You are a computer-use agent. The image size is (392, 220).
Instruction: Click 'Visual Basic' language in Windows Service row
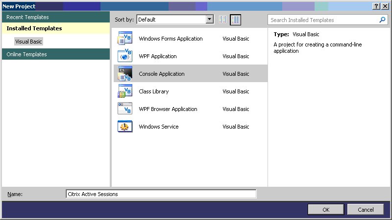(236, 127)
